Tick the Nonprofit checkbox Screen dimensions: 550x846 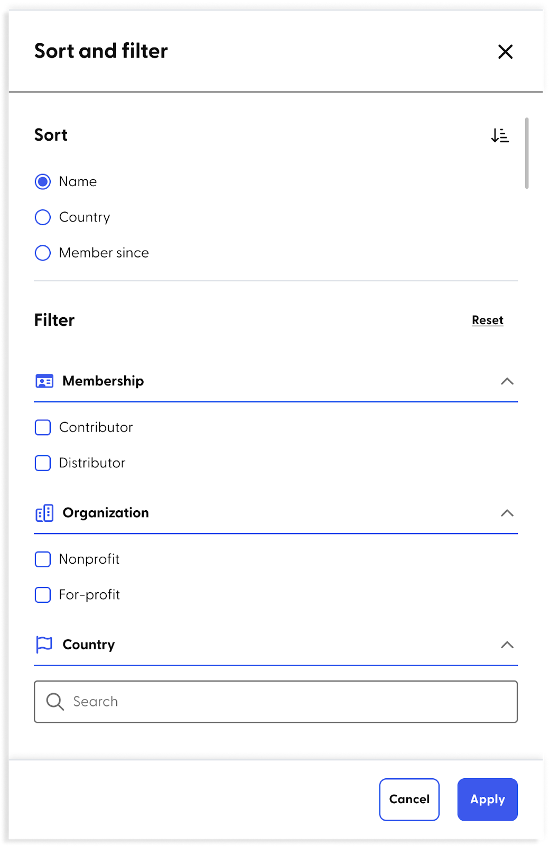[43, 559]
